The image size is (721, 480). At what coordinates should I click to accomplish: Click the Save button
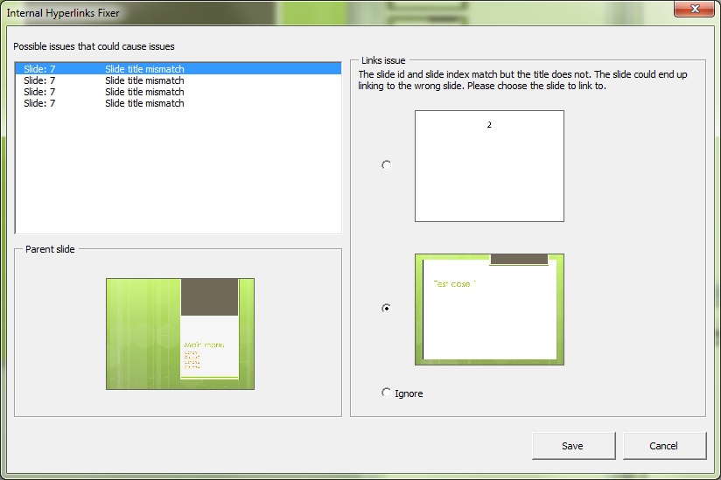573,446
